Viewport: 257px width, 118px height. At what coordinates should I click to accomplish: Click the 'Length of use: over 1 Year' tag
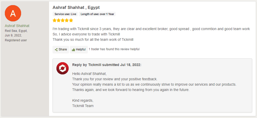pyautogui.click(x=97, y=14)
